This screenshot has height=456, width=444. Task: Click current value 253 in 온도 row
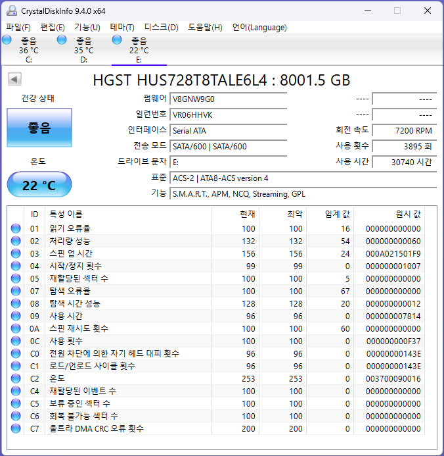pyautogui.click(x=248, y=378)
